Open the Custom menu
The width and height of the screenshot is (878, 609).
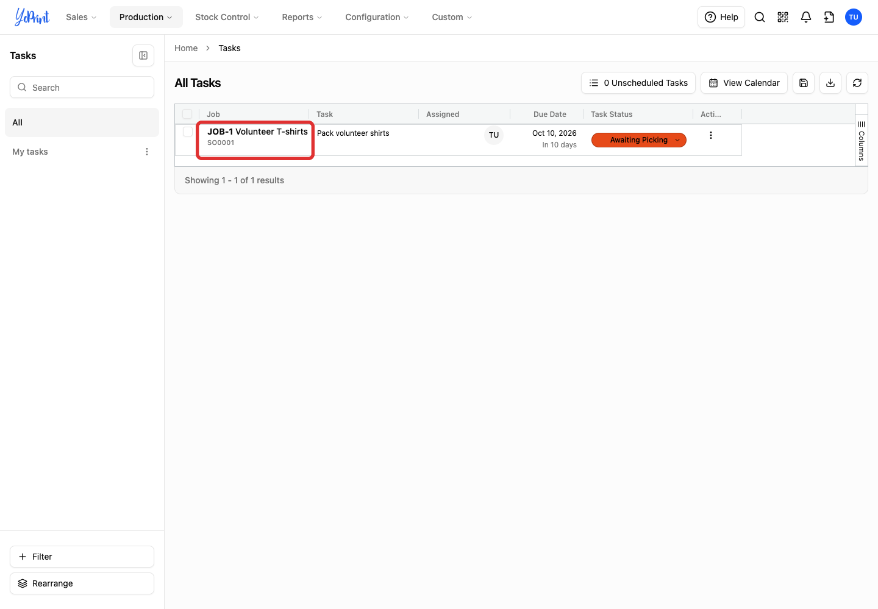coord(452,17)
